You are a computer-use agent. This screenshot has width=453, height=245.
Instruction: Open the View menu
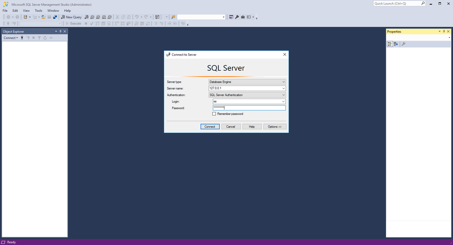(x=27, y=11)
